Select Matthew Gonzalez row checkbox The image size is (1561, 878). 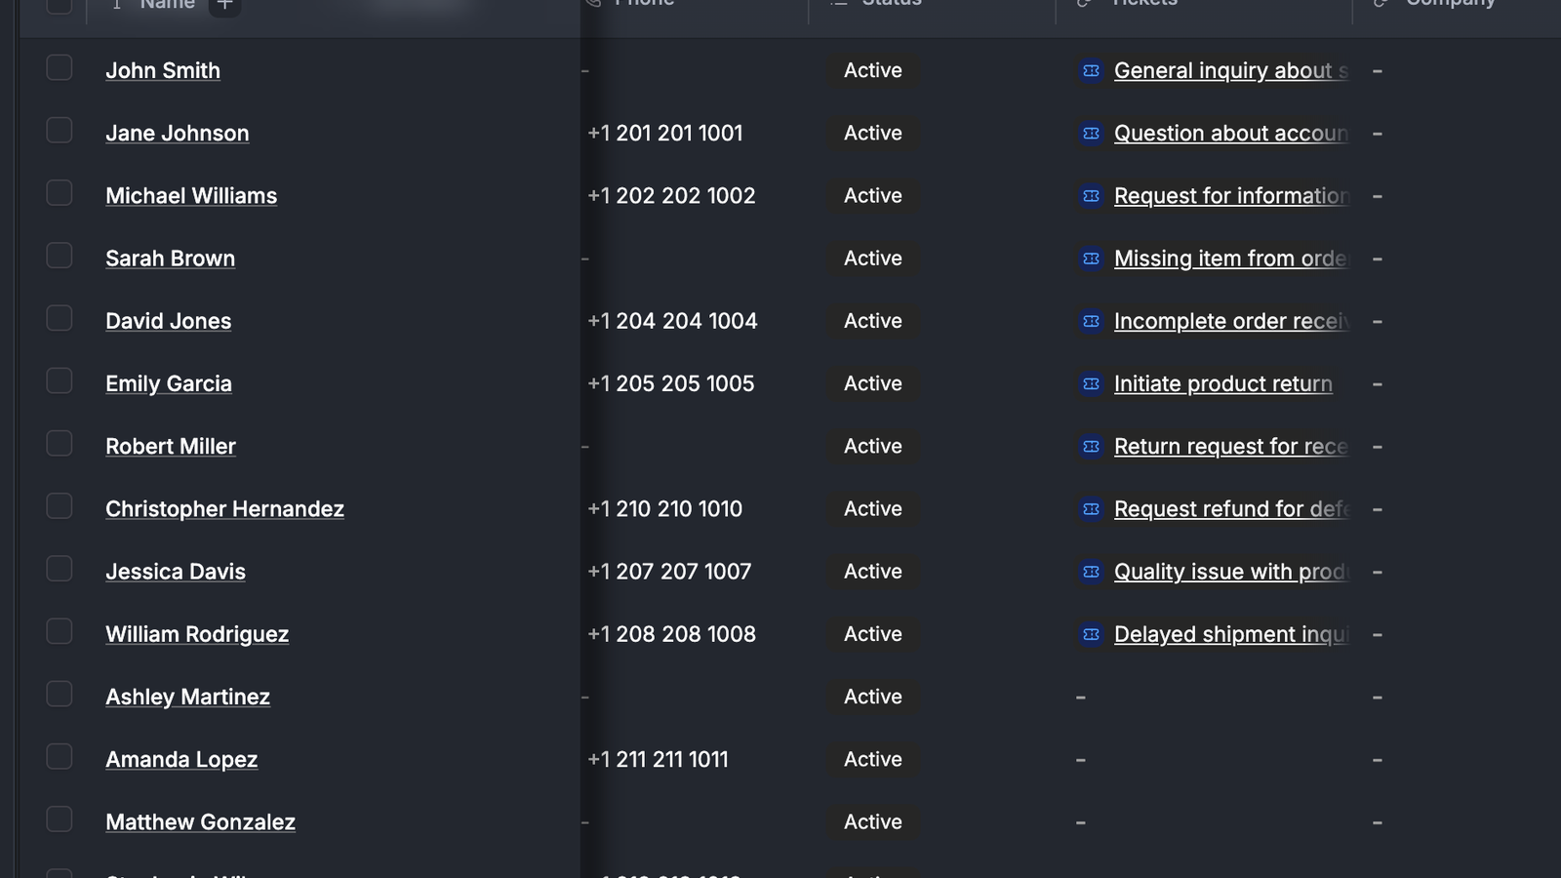60,818
